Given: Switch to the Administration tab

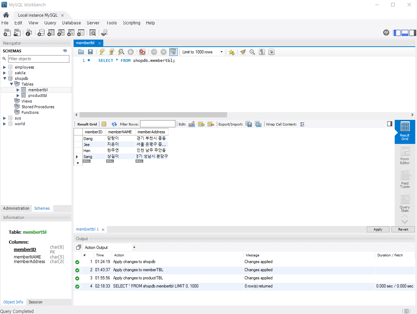Looking at the screenshot, I should point(16,208).
